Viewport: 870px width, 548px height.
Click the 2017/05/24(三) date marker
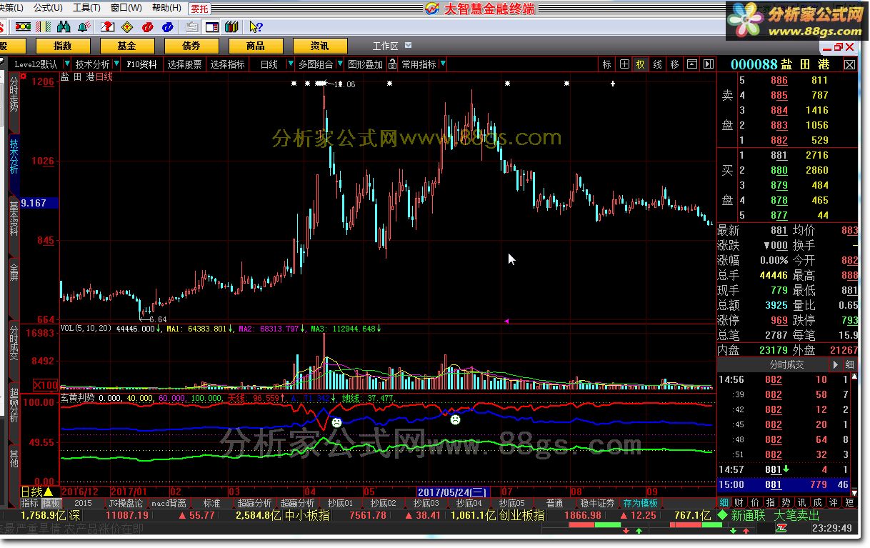tap(452, 492)
